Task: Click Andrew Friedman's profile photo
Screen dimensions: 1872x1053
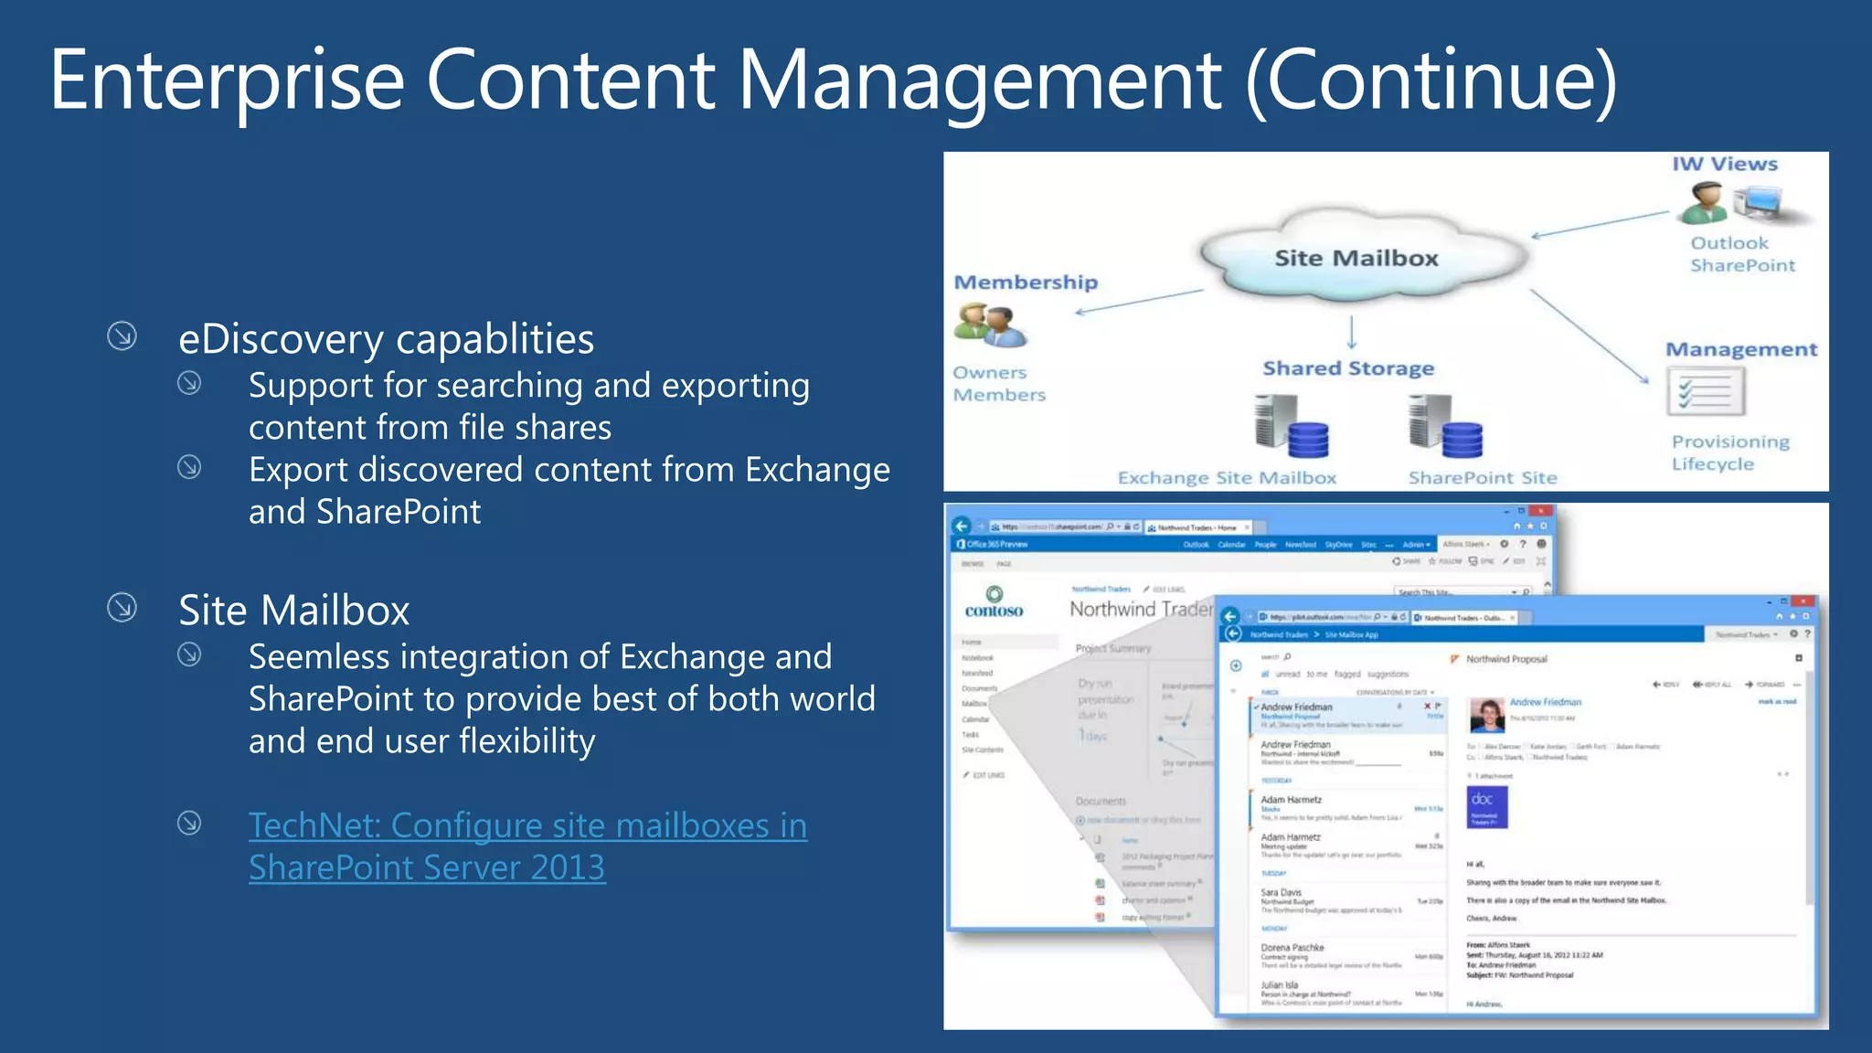Action: [x=1486, y=716]
